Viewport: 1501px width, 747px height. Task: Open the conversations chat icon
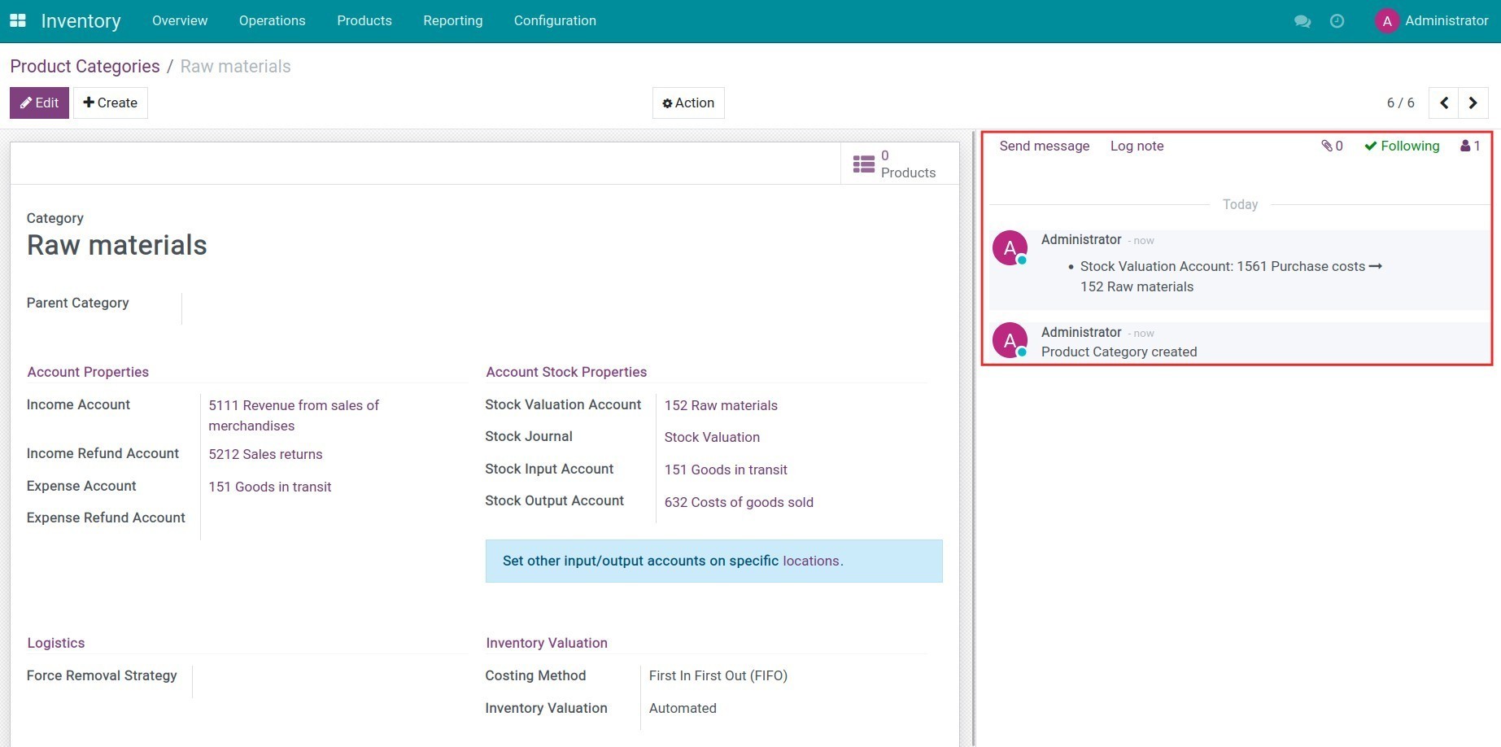[x=1302, y=21]
